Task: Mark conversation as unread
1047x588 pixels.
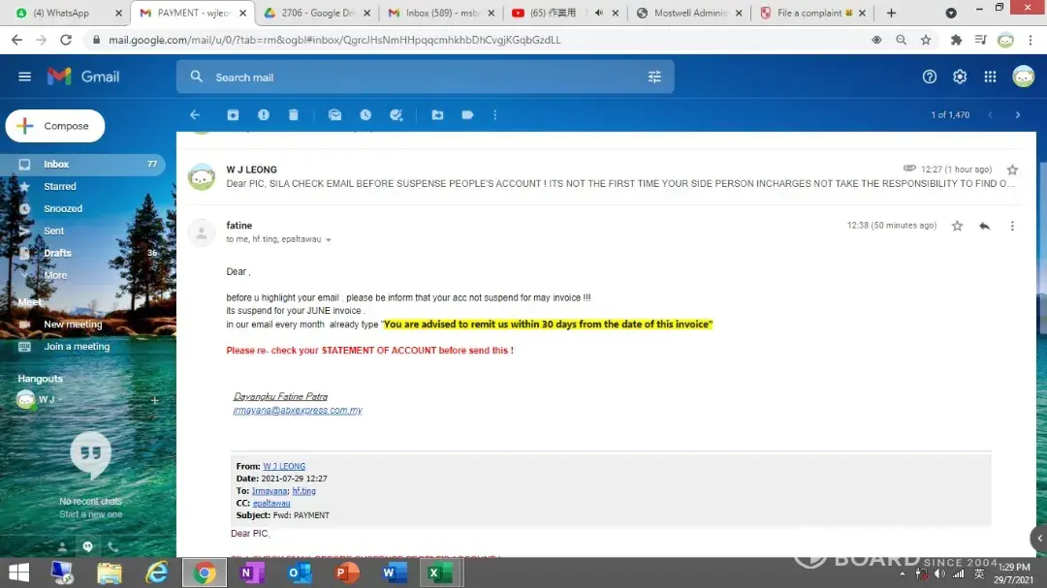Action: coord(334,115)
